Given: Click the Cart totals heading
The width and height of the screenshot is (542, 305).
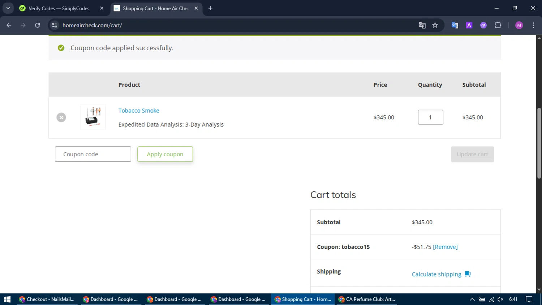Looking at the screenshot, I should point(333,195).
